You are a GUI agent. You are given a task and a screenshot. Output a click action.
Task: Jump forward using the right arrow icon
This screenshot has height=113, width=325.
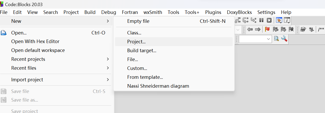[258, 29]
